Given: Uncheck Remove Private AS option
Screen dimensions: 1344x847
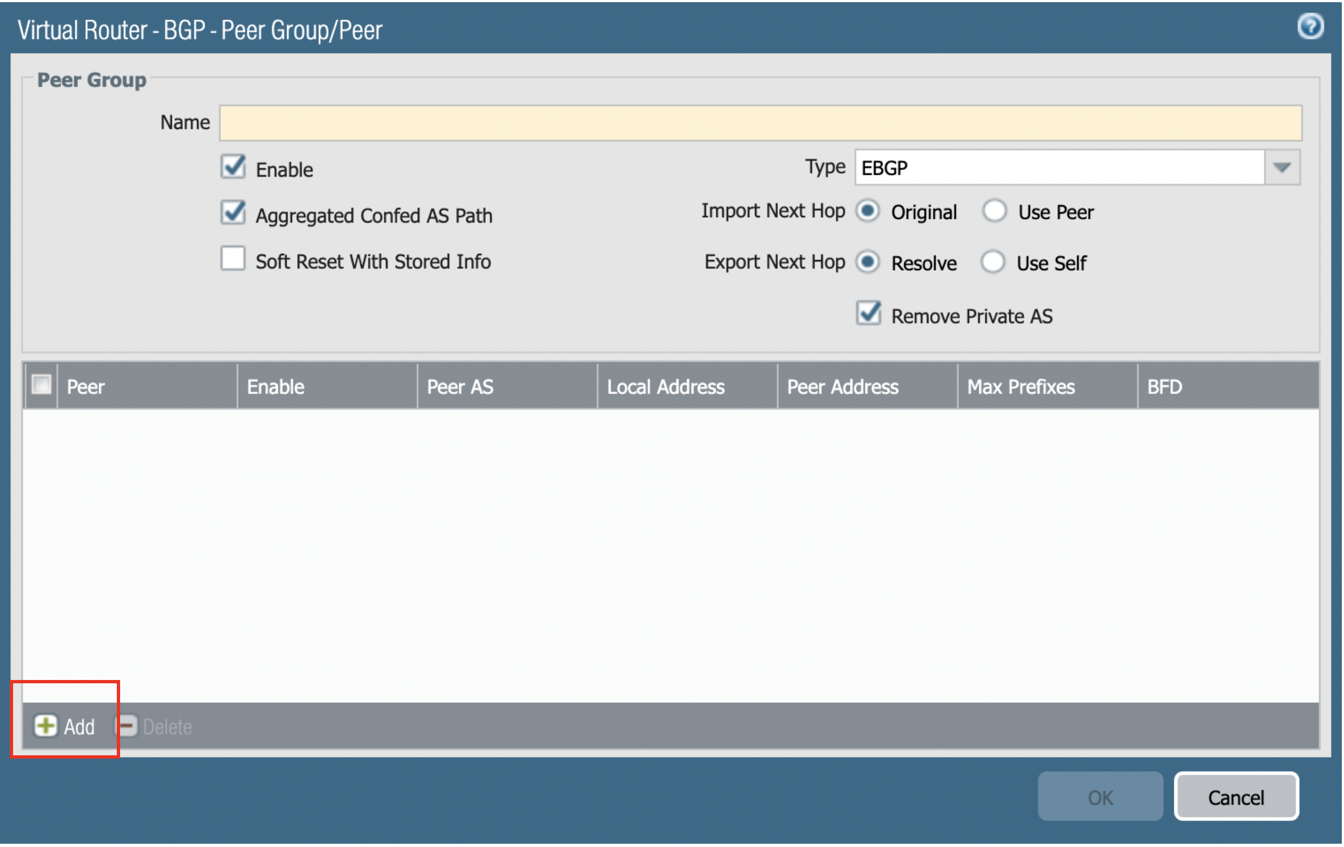Looking at the screenshot, I should 869,314.
